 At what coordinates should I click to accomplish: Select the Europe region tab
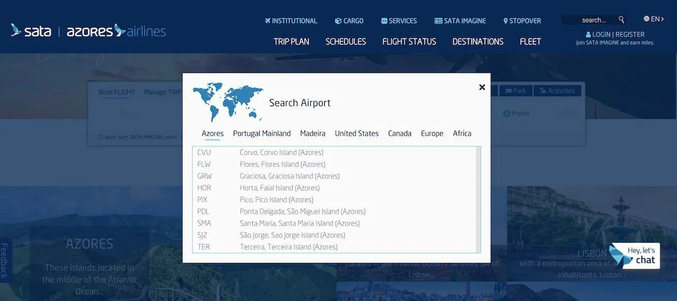[x=432, y=134]
